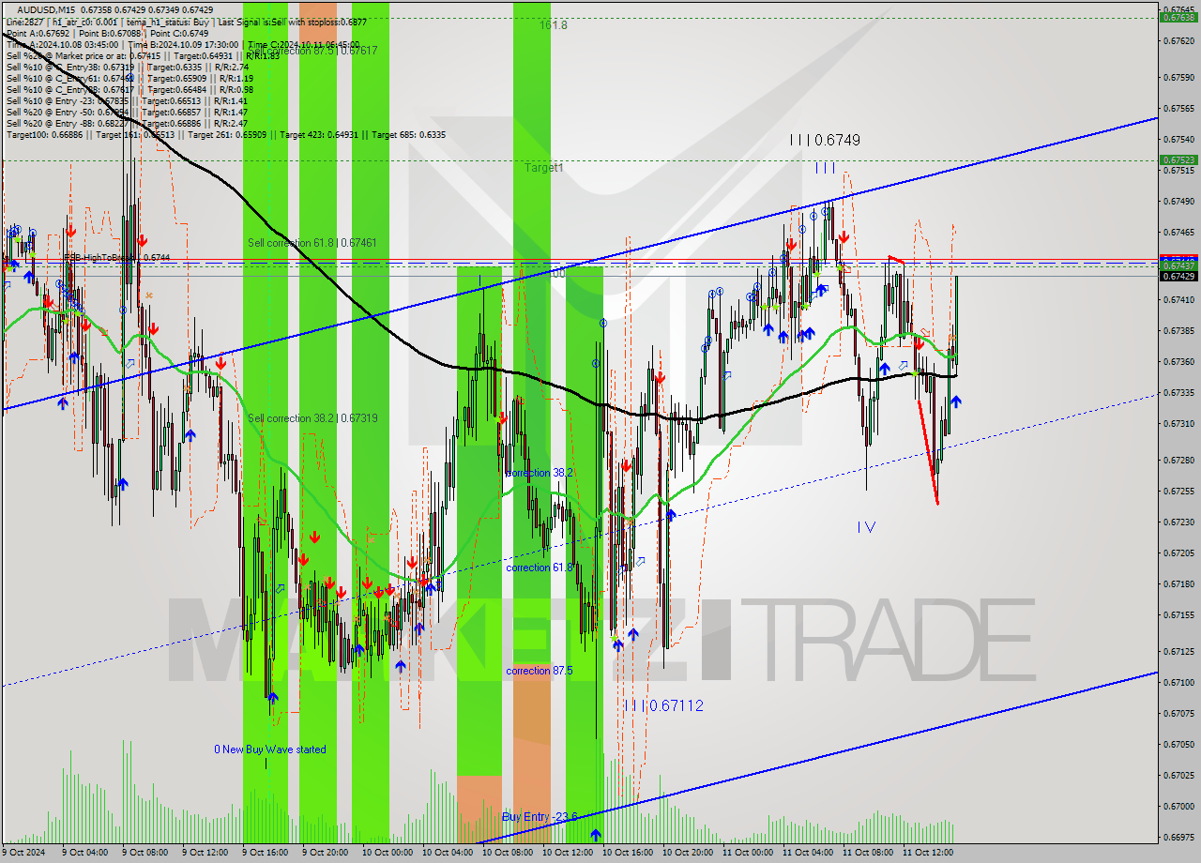Click the 0.67310 price axis label
1201x863 pixels.
[1178, 423]
